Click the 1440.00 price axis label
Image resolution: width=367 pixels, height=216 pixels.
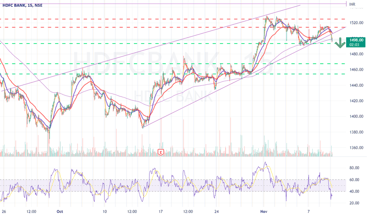point(356,85)
